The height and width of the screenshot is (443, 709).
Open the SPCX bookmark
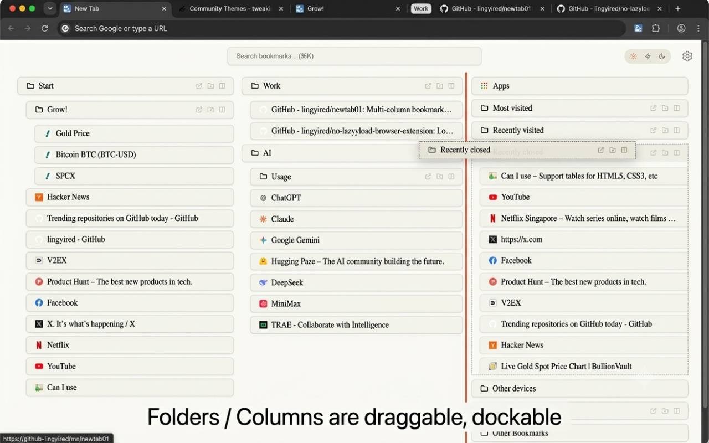[134, 176]
